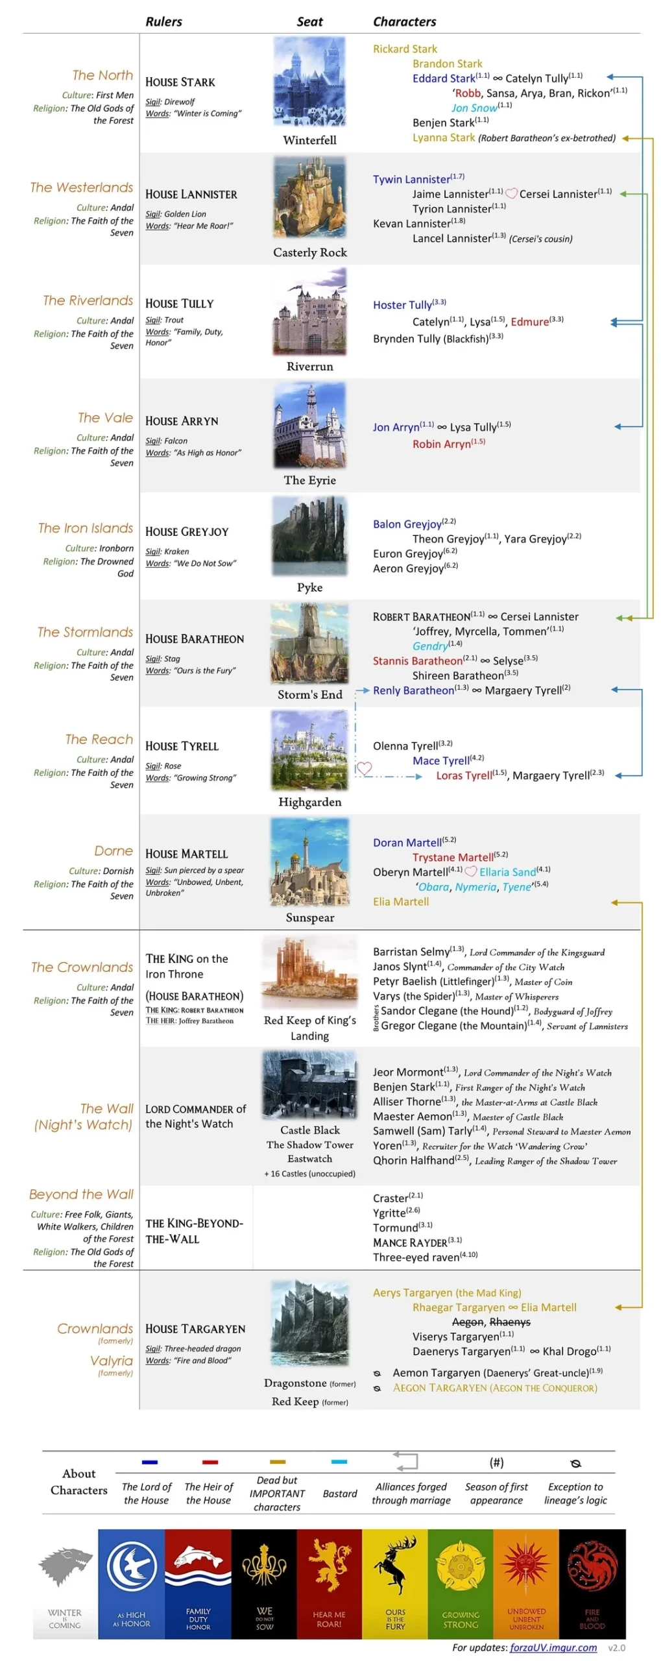Click the Rulers column heading
The image size is (661, 1661).
tap(163, 21)
